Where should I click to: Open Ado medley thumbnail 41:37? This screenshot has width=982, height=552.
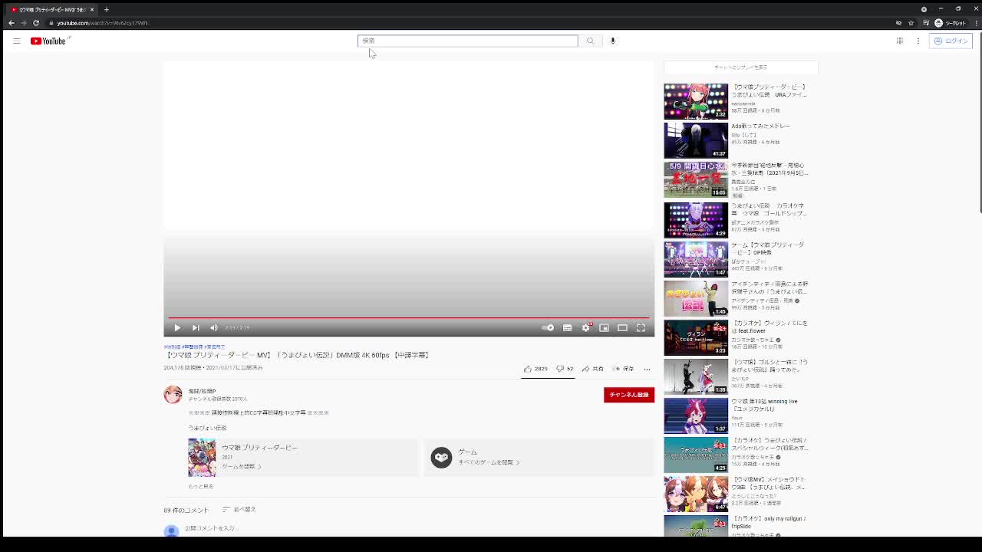click(696, 140)
